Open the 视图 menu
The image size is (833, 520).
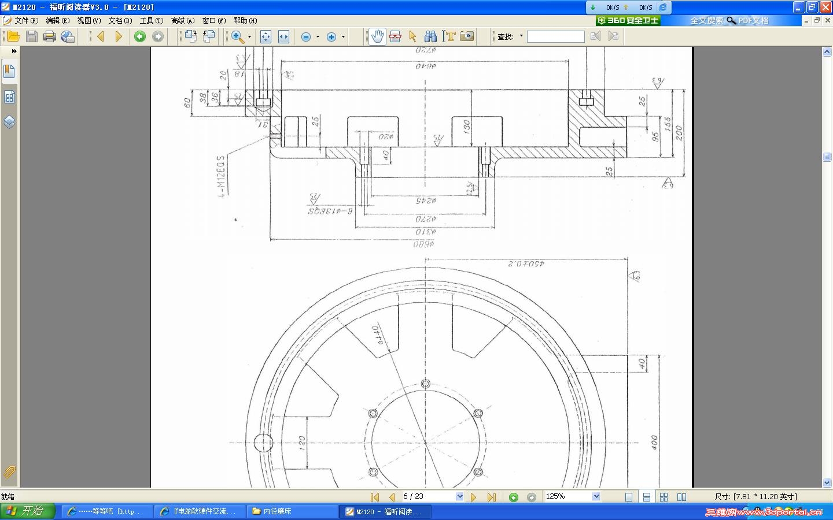coord(89,20)
